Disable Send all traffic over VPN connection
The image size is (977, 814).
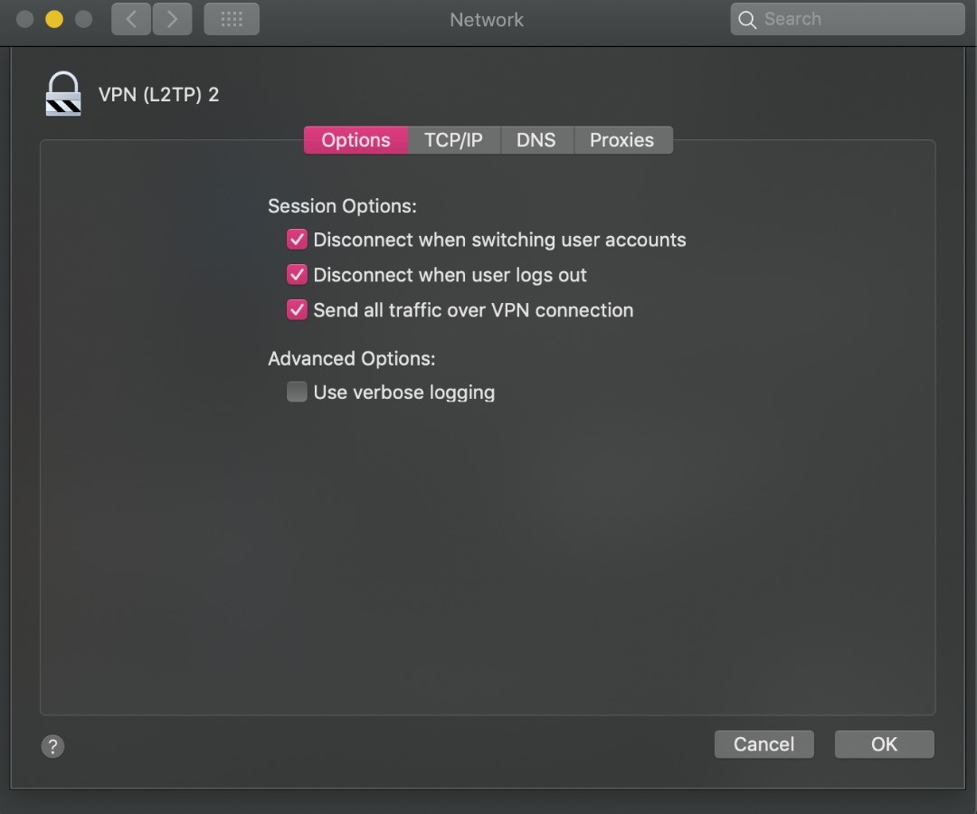point(297,310)
